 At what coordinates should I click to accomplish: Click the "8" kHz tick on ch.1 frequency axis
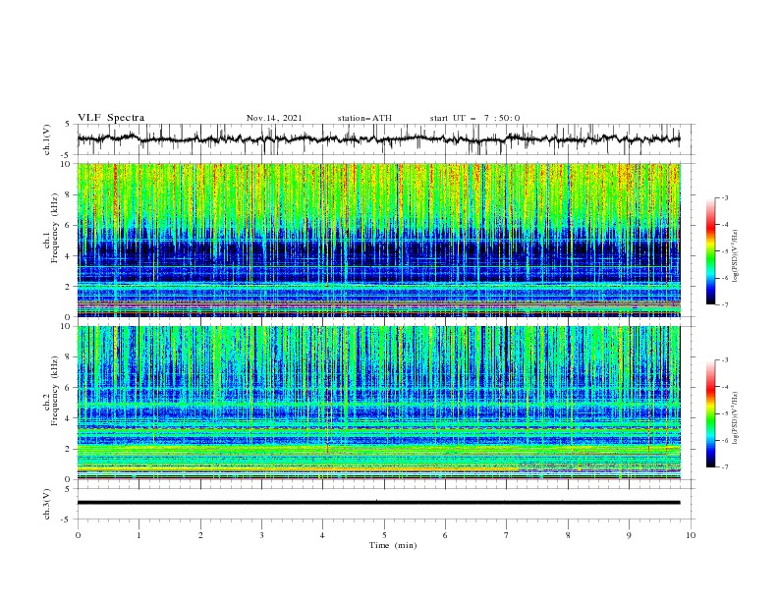pos(68,194)
